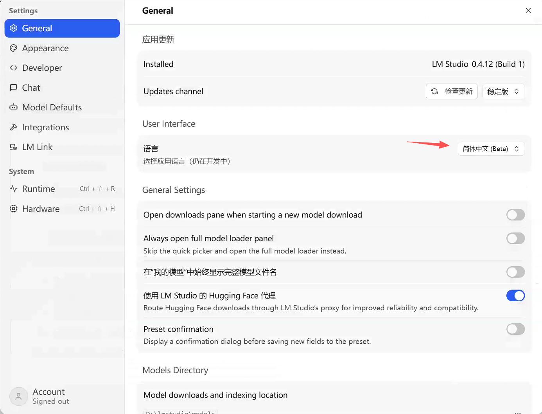Click the Integrations tools icon
This screenshot has width=542, height=414.
click(14, 127)
